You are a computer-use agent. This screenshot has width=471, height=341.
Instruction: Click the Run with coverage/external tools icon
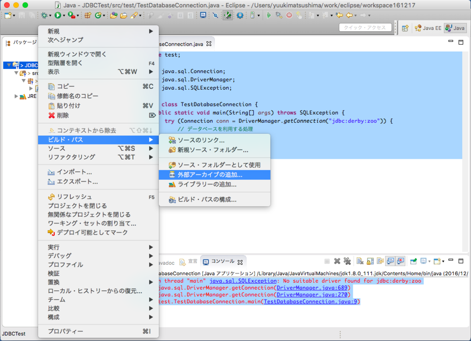(x=71, y=15)
